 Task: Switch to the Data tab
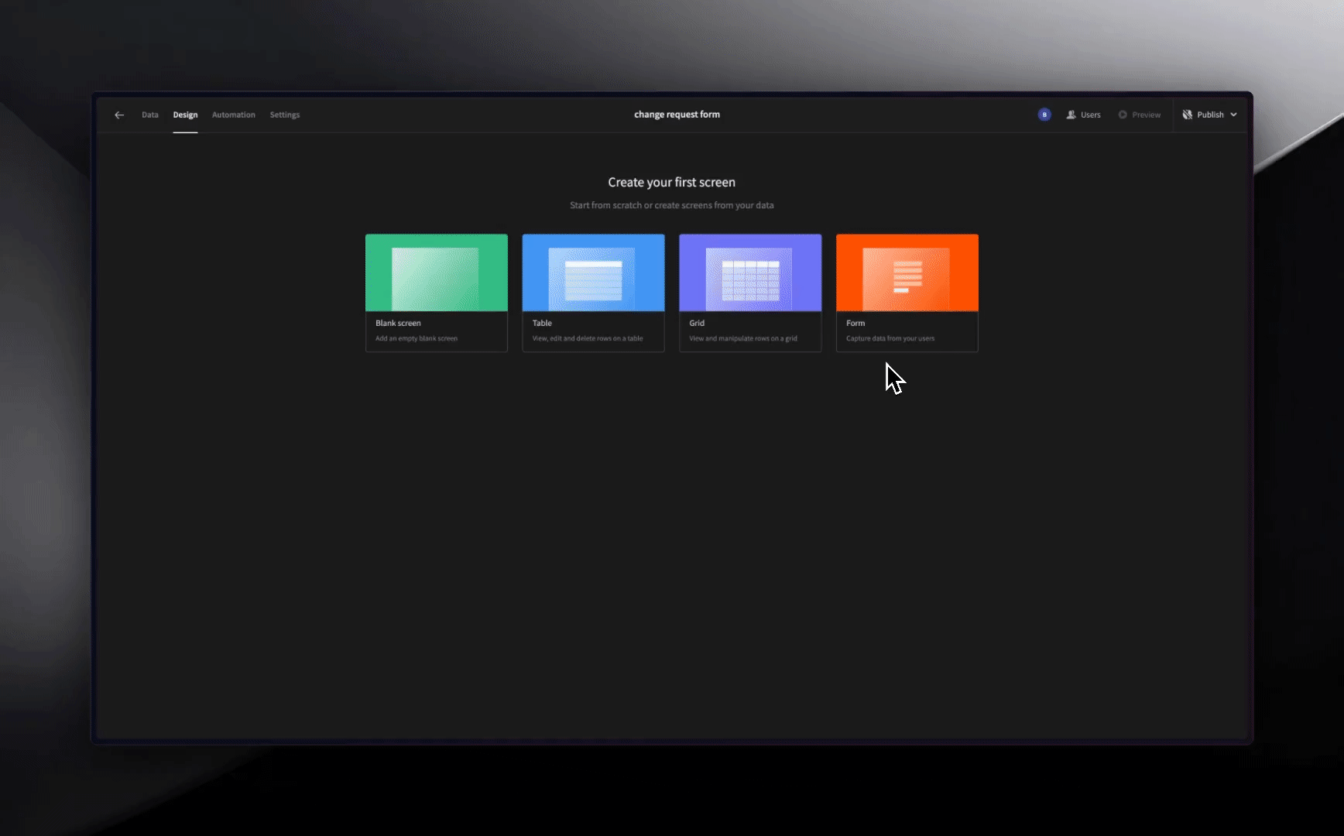150,115
